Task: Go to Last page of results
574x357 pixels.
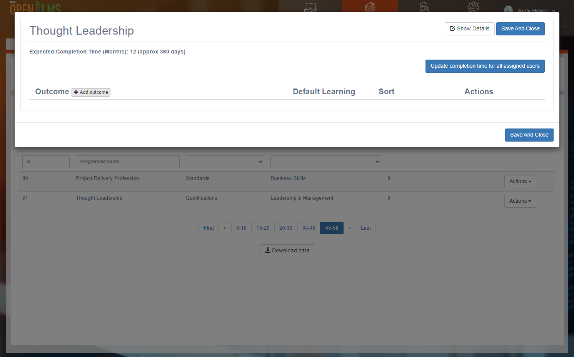Action: pyautogui.click(x=365, y=228)
